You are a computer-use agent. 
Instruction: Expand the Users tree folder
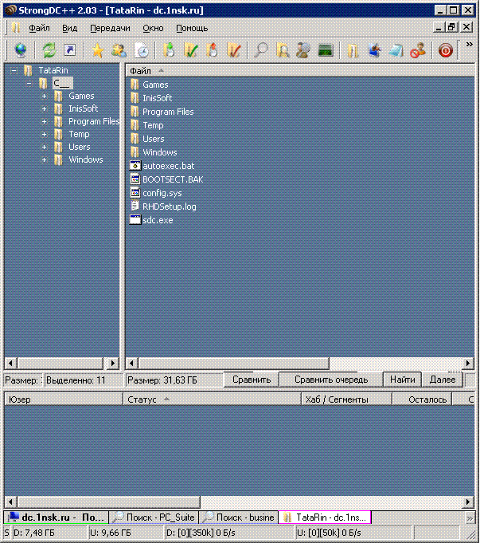[44, 148]
